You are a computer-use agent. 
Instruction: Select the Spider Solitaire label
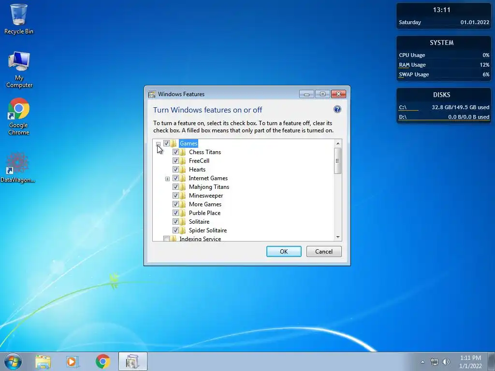208,230
